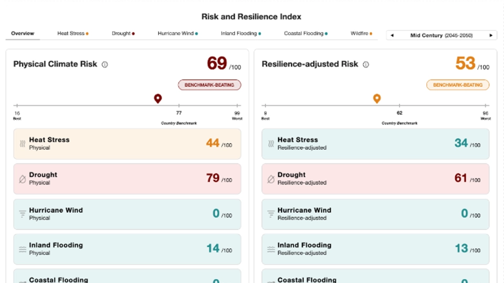
Task: Click Hurricane Wind icon in Resilience-adjusted card
Action: [x=271, y=214]
